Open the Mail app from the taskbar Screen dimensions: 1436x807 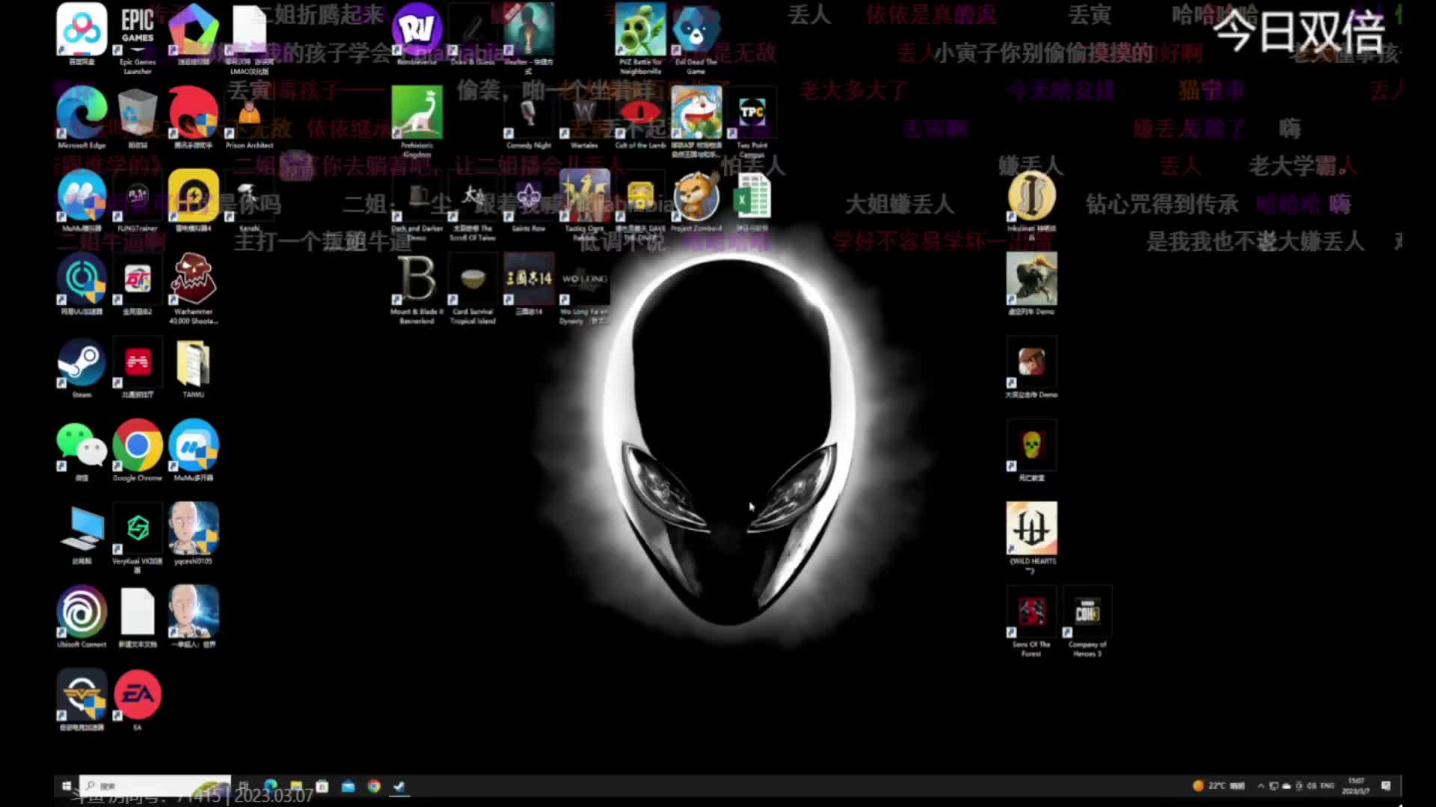(348, 785)
